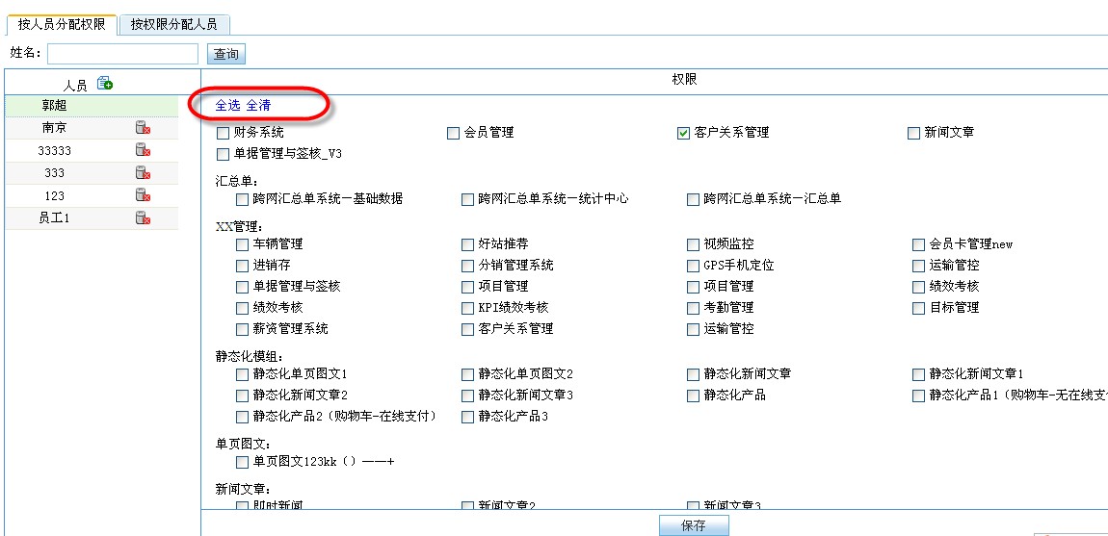Click the delete icon for 南京
Screen dimensions: 1108x536
tap(143, 127)
